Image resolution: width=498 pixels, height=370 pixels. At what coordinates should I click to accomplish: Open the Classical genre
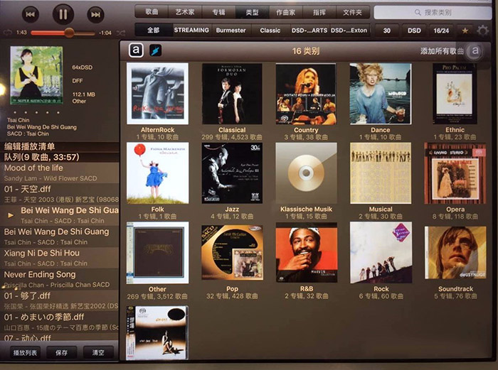pos(232,102)
